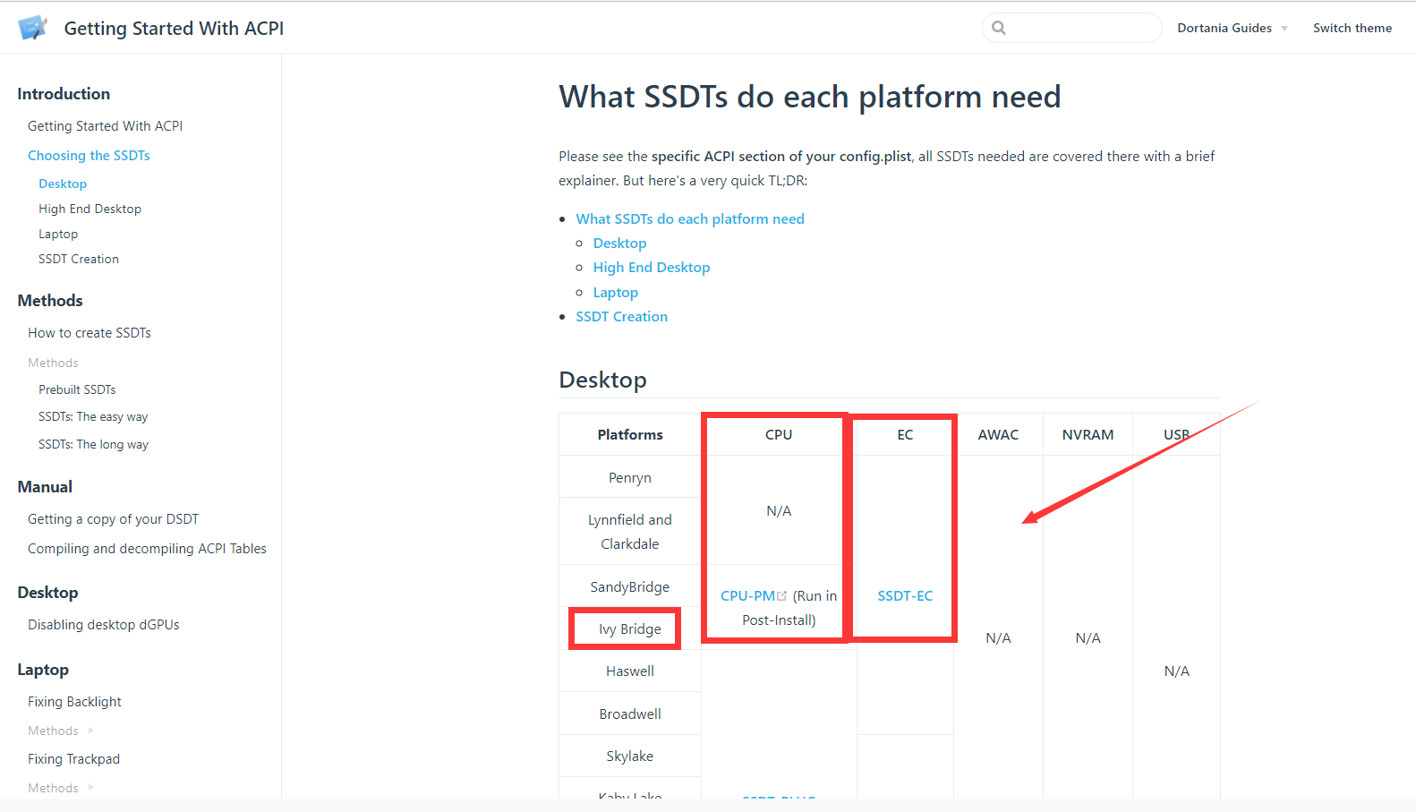Go to Prebuilt SSDTs page

[x=77, y=389]
